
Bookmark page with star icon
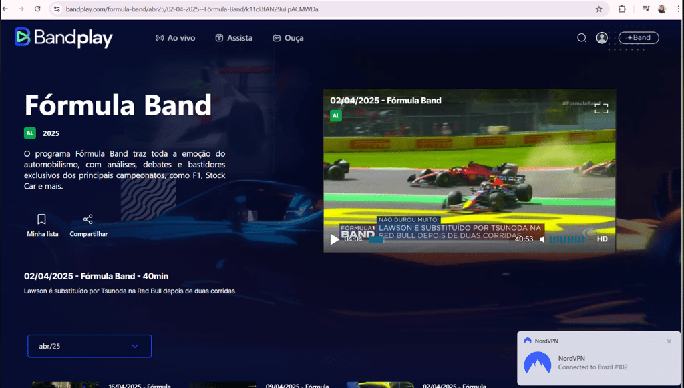pyautogui.click(x=599, y=9)
